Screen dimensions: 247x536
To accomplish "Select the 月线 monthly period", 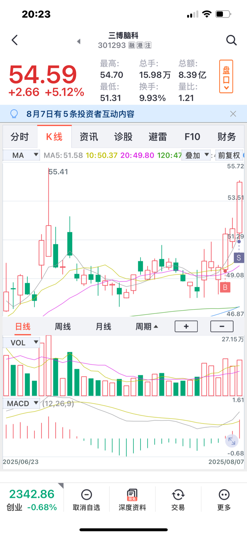I will click(x=103, y=327).
